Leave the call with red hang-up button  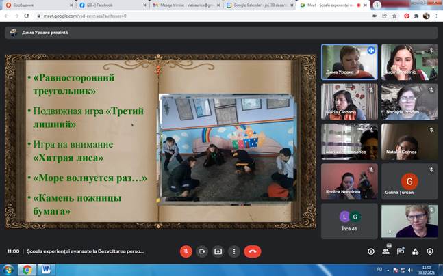point(253,251)
